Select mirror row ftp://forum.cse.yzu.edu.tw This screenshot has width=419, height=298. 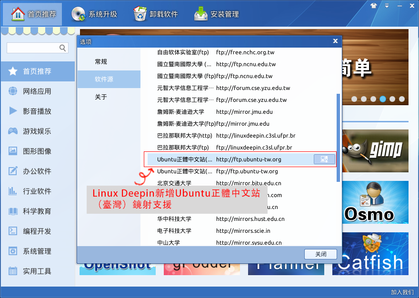(x=242, y=100)
